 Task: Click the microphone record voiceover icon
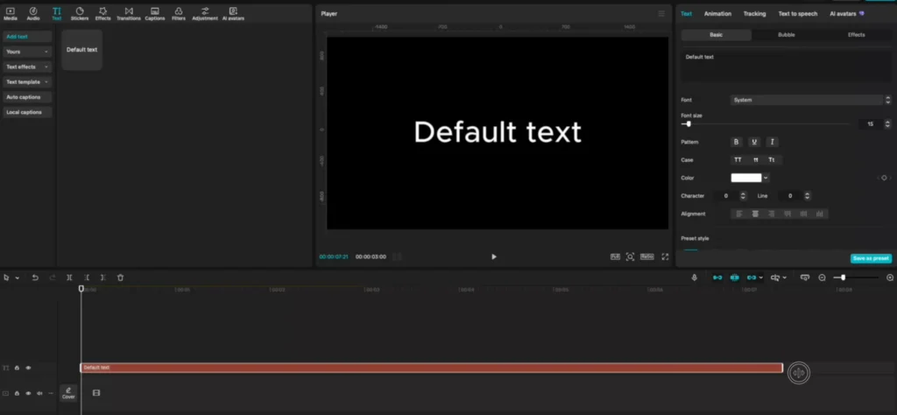(x=694, y=278)
